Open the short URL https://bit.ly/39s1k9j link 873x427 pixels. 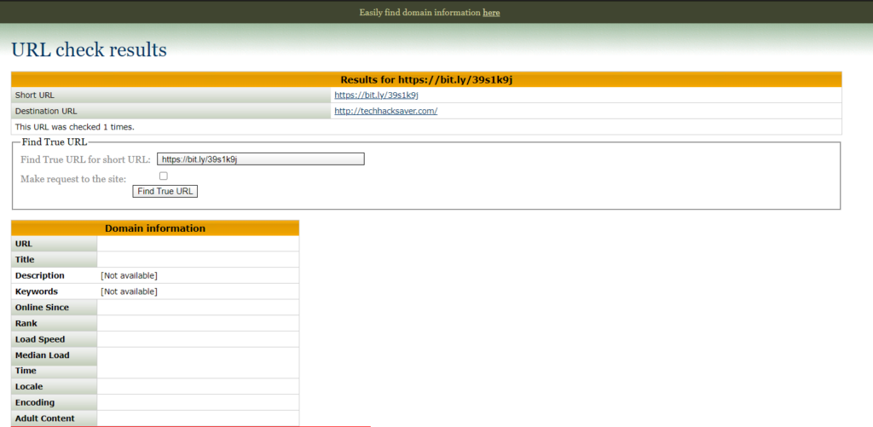(x=376, y=95)
